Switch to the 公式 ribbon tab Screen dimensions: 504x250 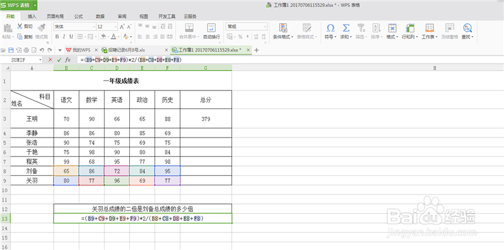tap(78, 16)
